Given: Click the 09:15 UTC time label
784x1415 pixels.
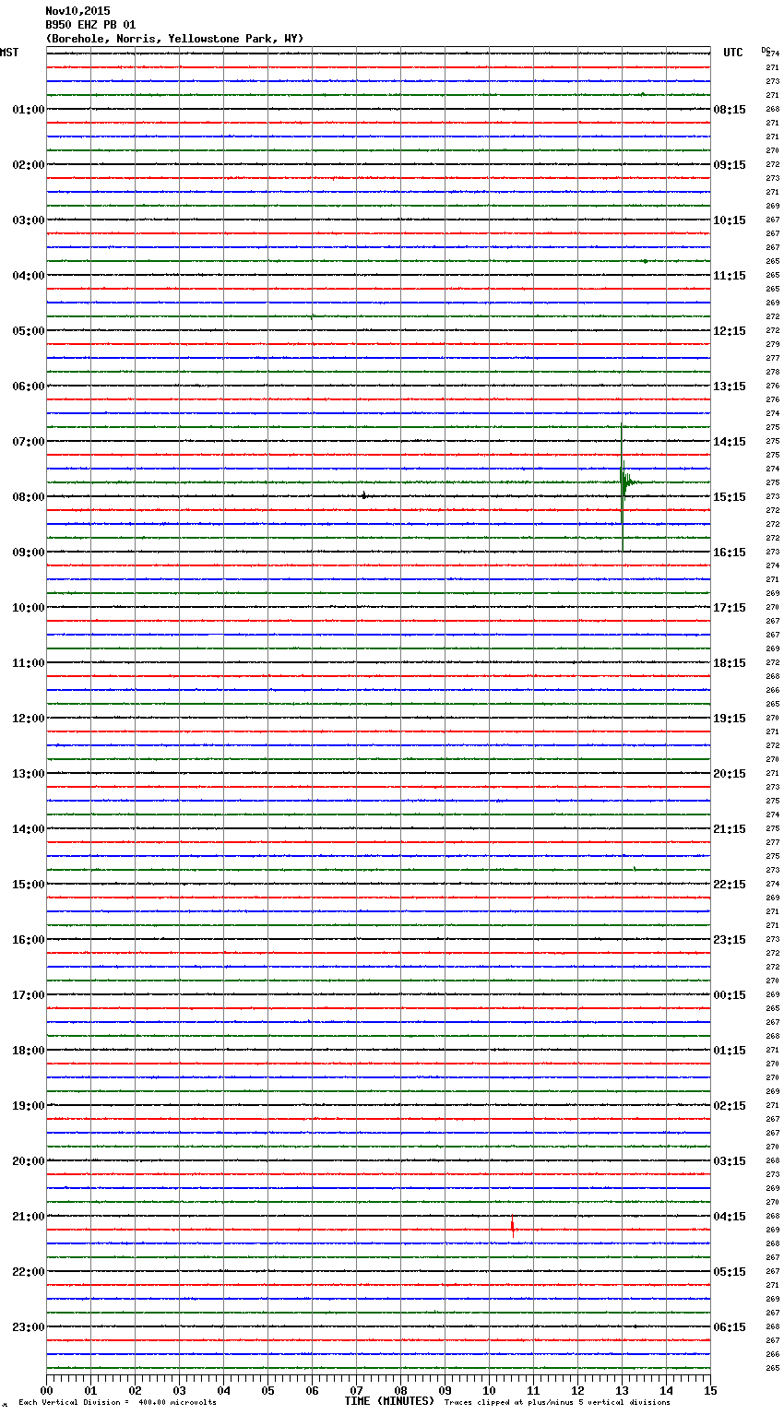Looking at the screenshot, I should pos(730,164).
